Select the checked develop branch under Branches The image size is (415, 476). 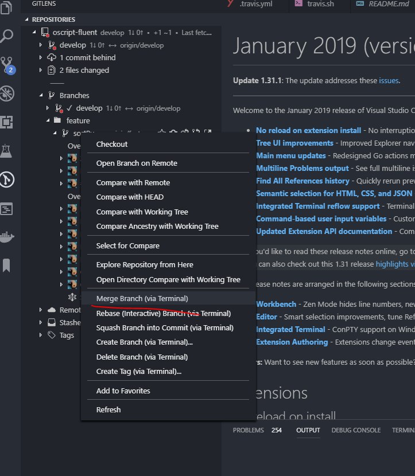[x=121, y=108]
